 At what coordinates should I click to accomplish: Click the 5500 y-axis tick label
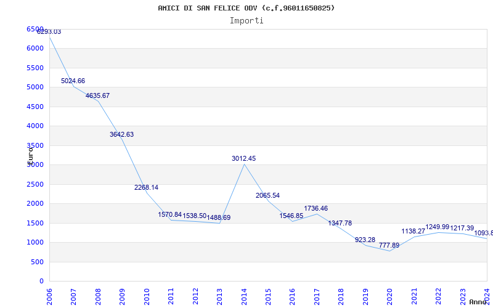[35, 68]
